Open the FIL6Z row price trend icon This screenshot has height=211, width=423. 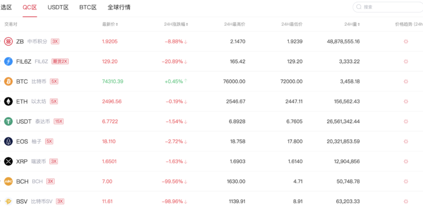(x=406, y=61)
